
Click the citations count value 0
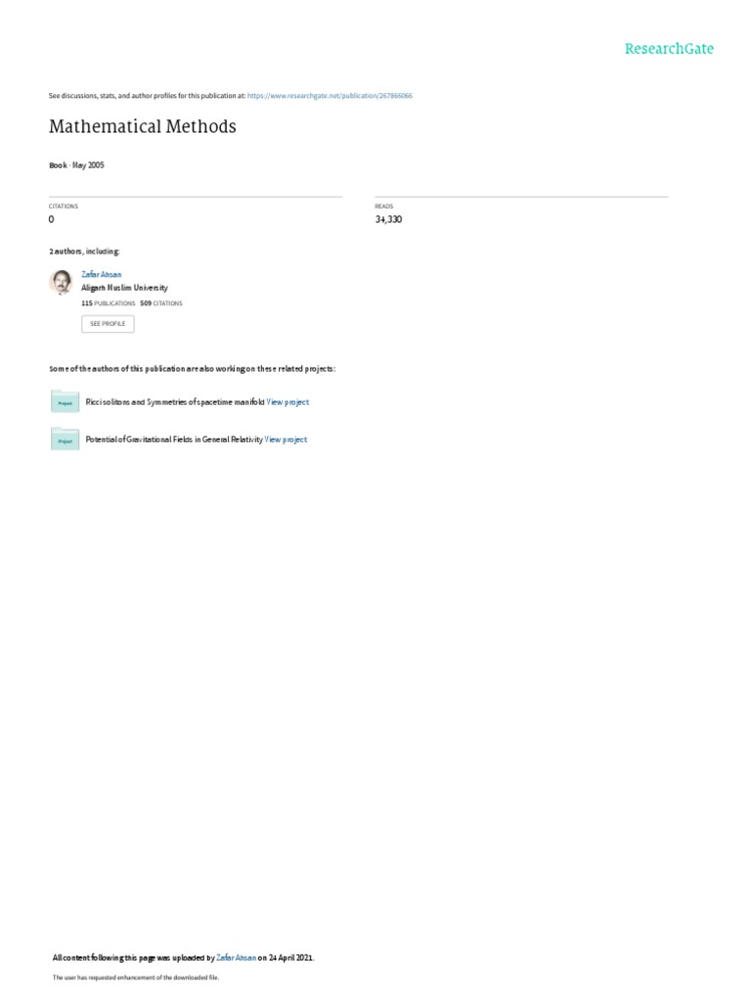click(51, 219)
